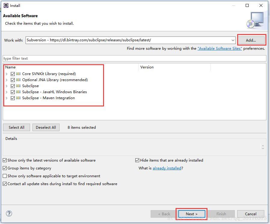Viewport: 270px width, 224px height.
Task: Click the Details pane scroll arrows
Action: coord(263,147)
